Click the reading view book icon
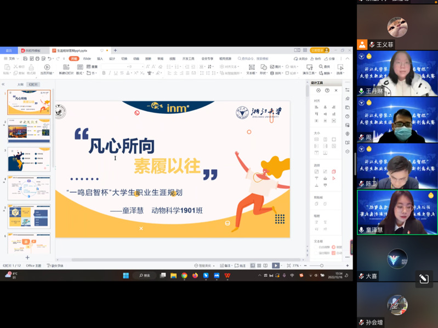Screen dimensions: 438x328 tap(265, 266)
